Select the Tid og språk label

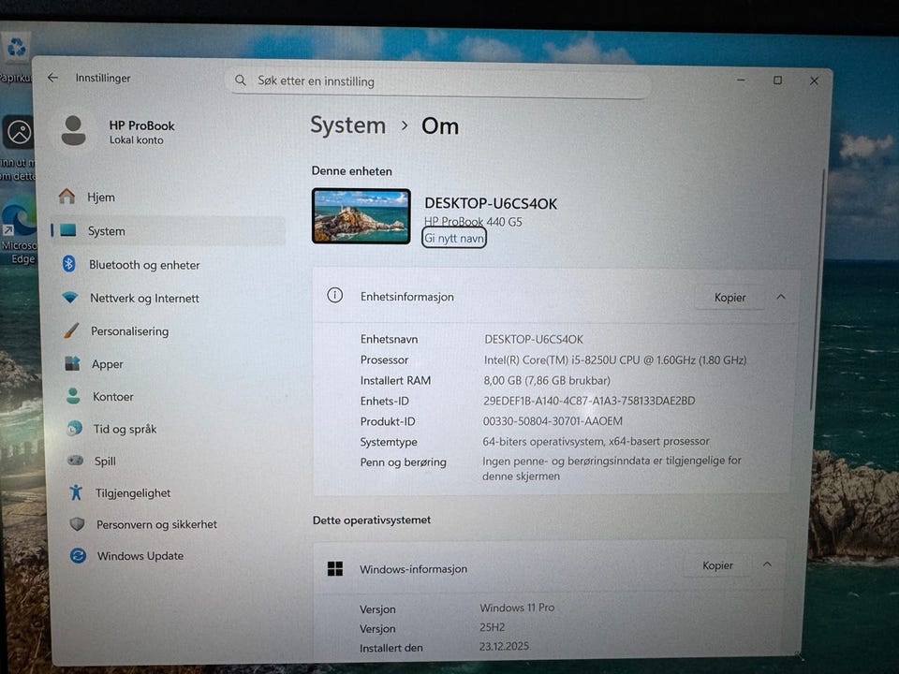(x=125, y=429)
